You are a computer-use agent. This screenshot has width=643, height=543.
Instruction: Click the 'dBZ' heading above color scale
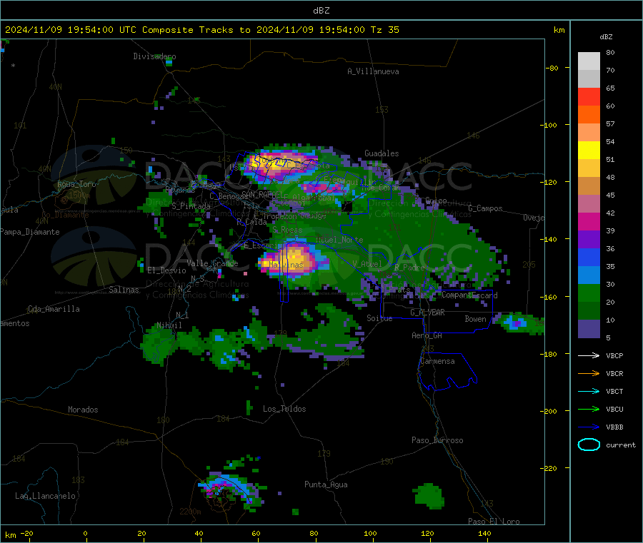(x=606, y=37)
